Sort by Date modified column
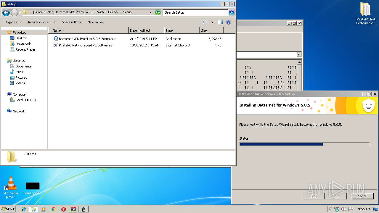Image resolution: width=379 pixels, height=213 pixels. coord(146,30)
